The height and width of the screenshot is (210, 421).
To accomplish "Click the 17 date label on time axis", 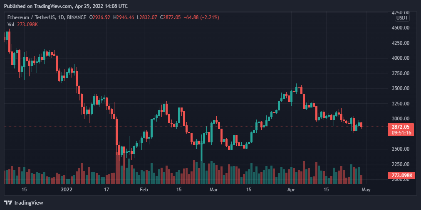I will click(x=106, y=190).
